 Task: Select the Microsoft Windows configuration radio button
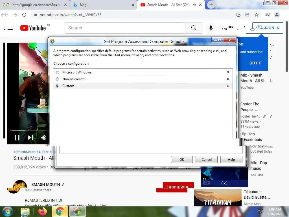tap(57, 72)
